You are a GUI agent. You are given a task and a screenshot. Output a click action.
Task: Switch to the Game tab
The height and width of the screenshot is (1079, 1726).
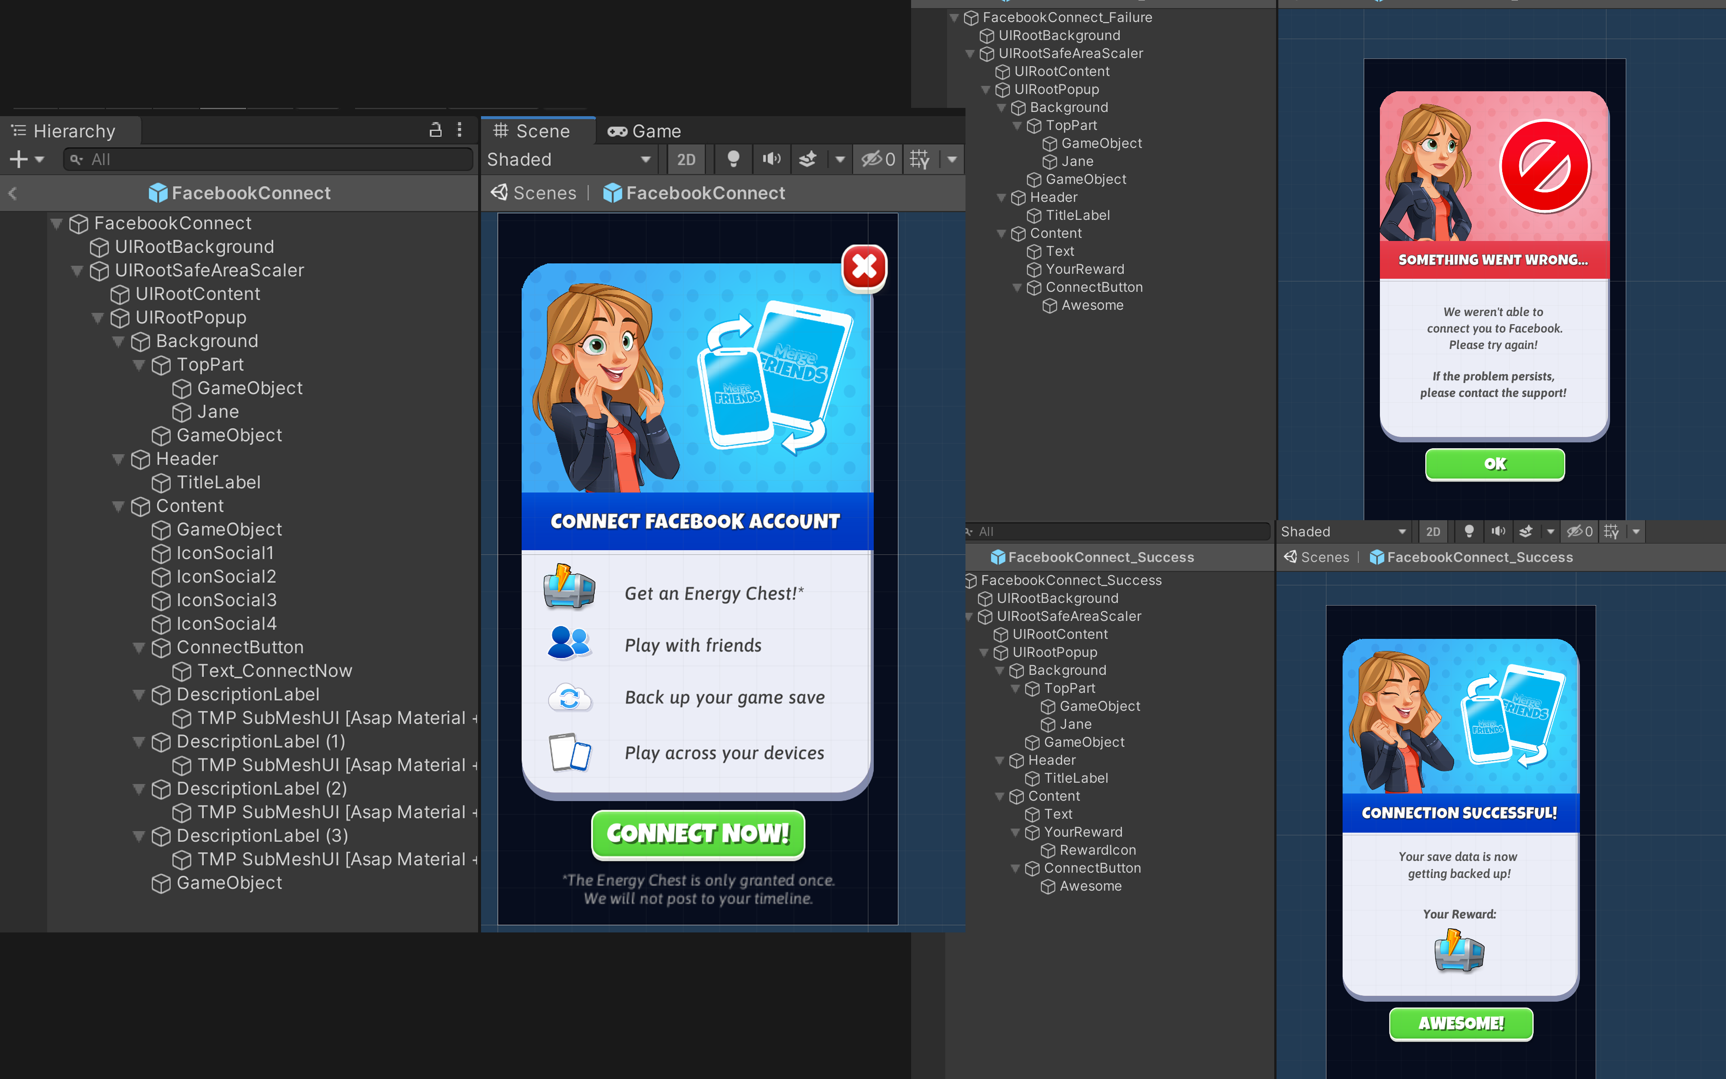644,130
